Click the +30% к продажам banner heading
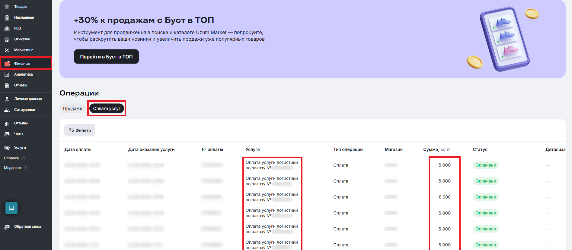The image size is (572, 250). click(144, 20)
